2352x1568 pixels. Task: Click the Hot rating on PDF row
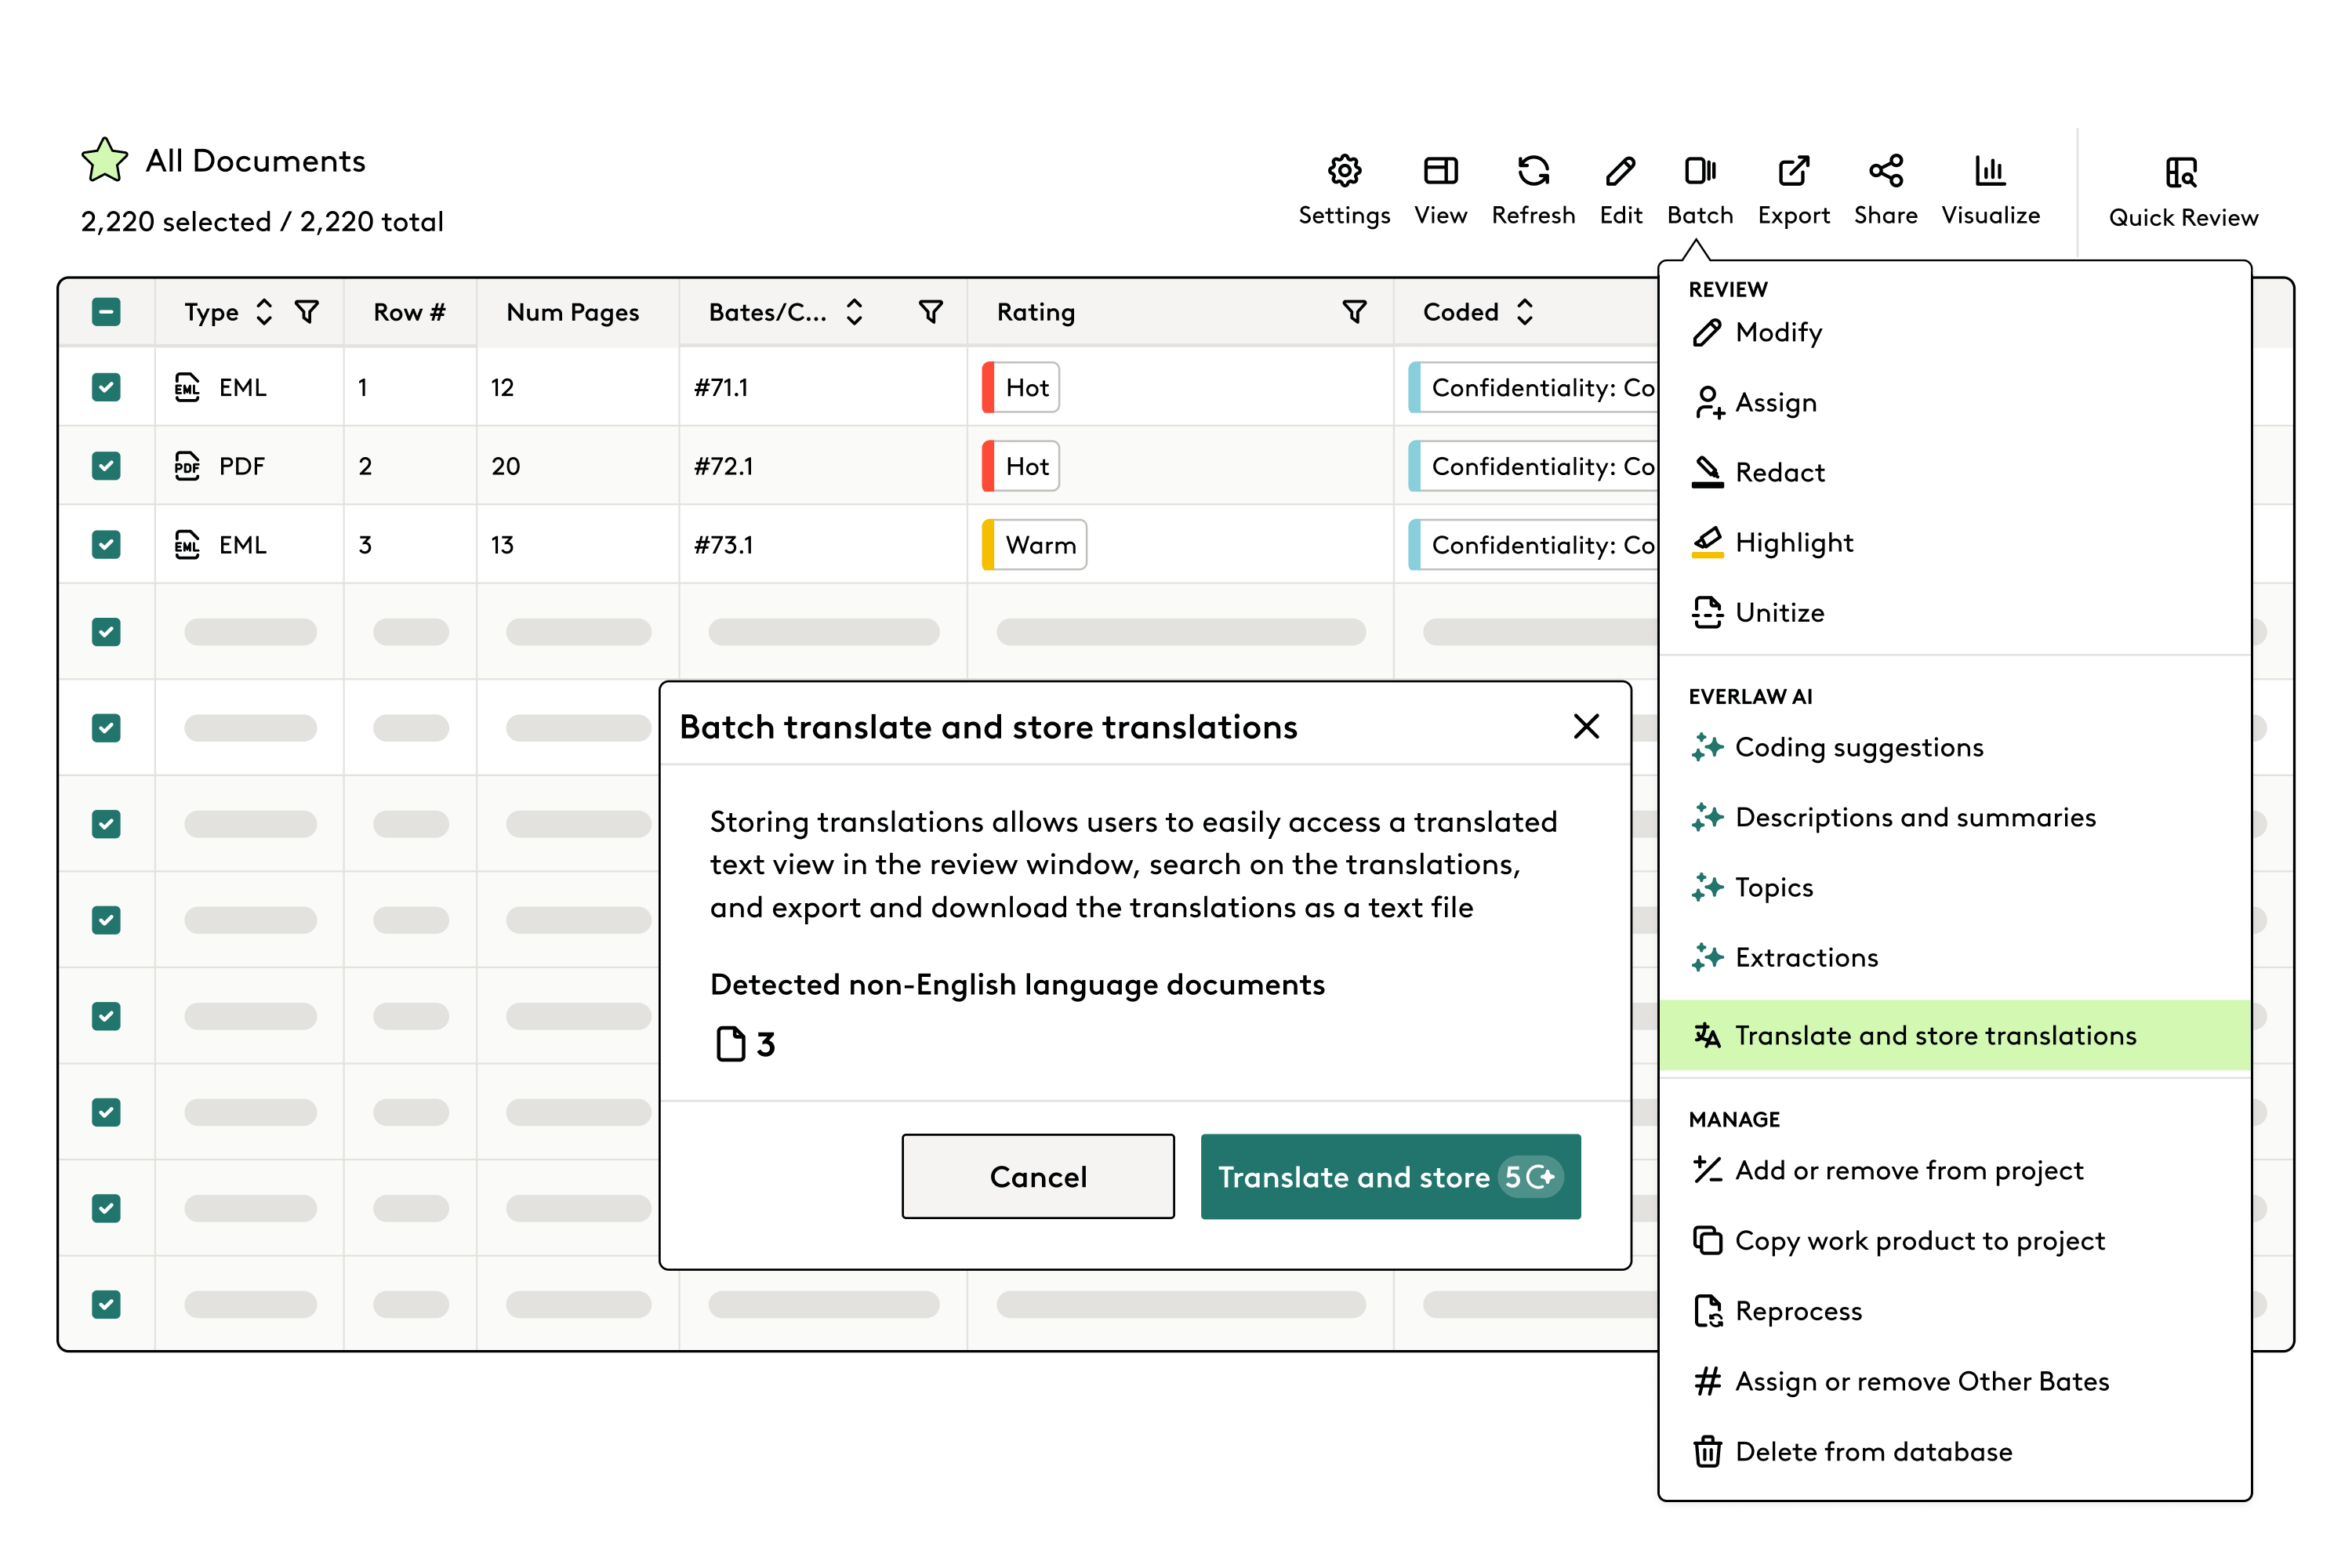1020,465
